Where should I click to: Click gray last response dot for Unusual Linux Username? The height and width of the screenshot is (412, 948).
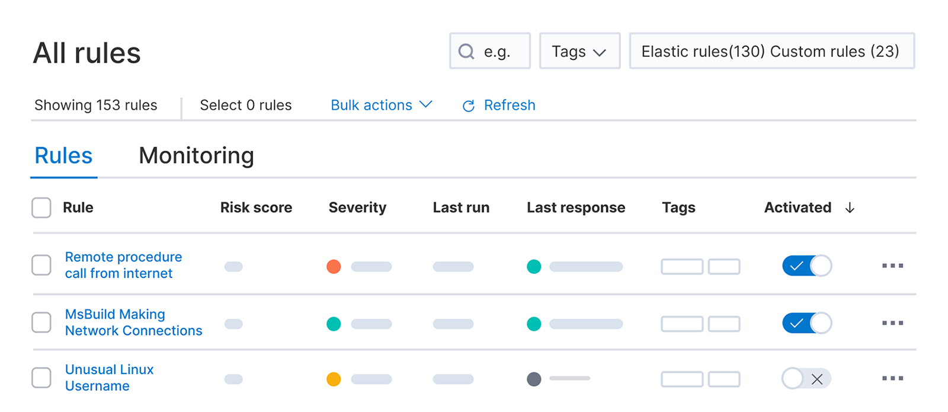pyautogui.click(x=534, y=379)
